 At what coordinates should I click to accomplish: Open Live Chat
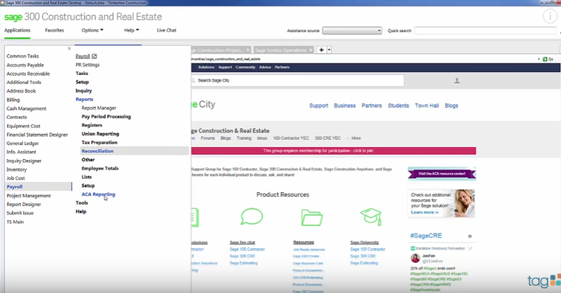point(166,30)
